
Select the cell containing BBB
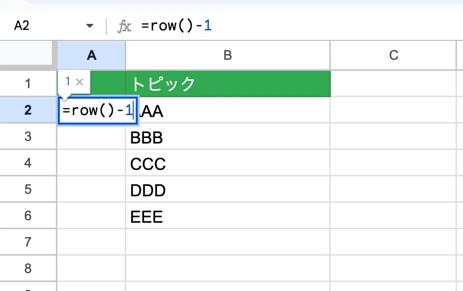228,137
